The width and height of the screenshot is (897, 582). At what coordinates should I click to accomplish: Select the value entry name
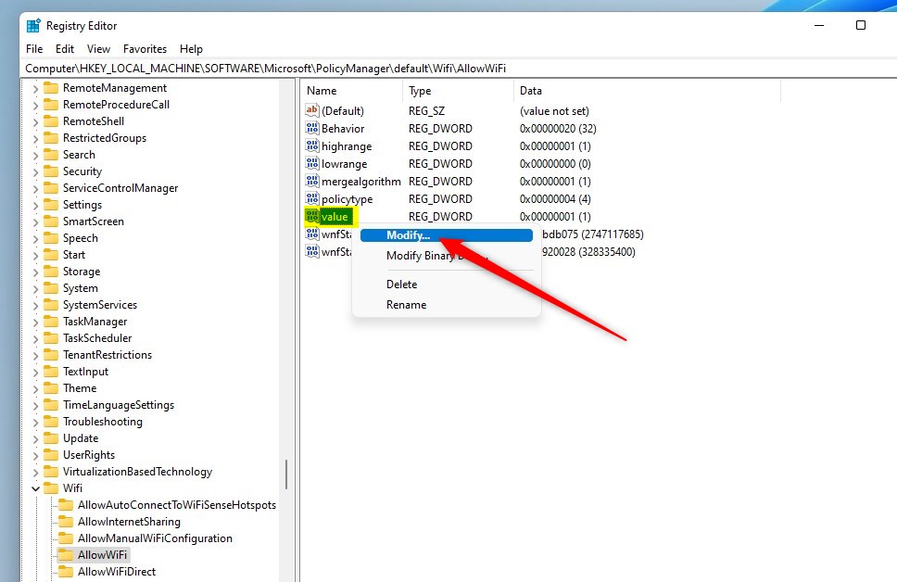[x=335, y=217]
